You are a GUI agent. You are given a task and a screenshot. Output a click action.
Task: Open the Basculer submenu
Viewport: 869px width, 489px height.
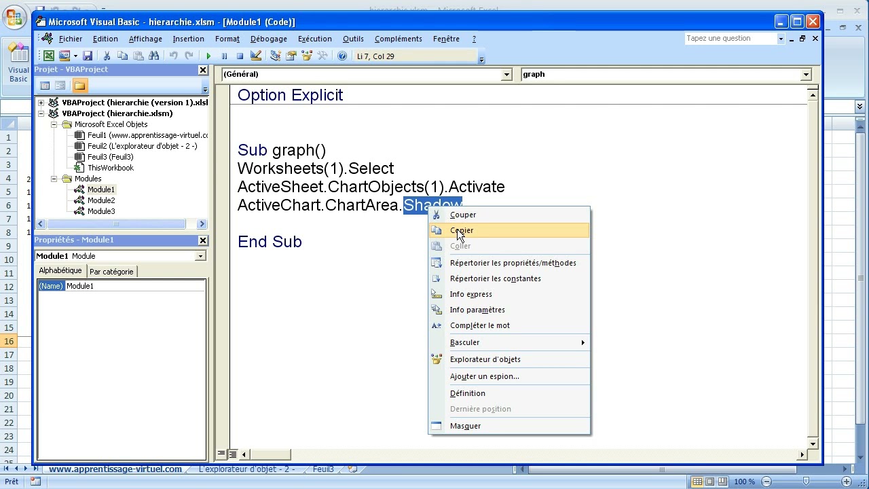(509, 342)
